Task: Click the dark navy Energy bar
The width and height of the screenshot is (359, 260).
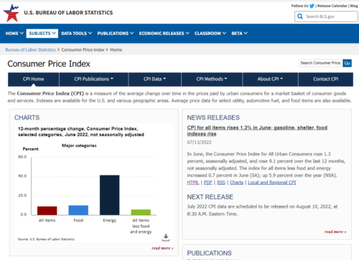Action: [110, 195]
